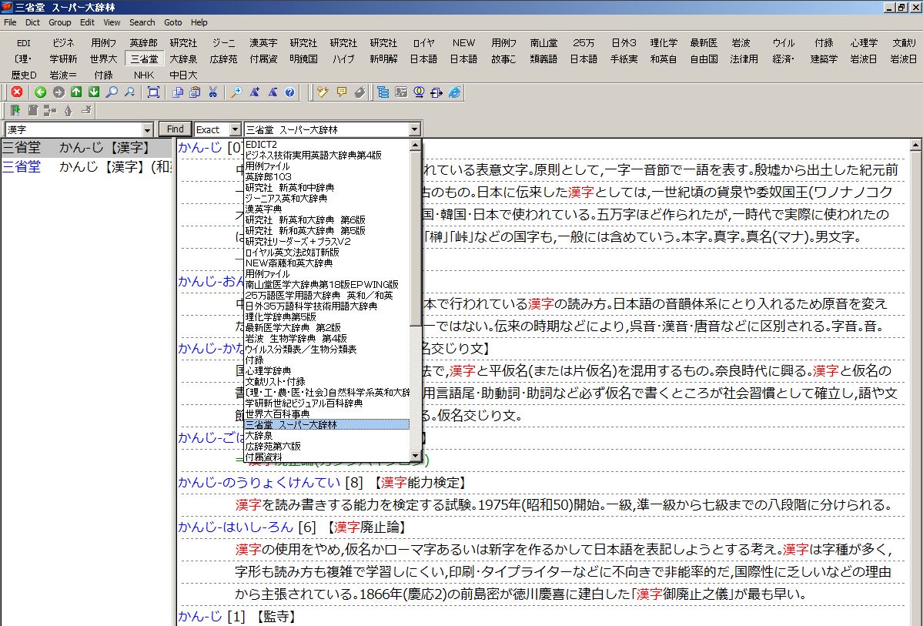This screenshot has width=923, height=626.
Task: Click the dropdown list scrollbar down arrow
Action: click(x=415, y=457)
